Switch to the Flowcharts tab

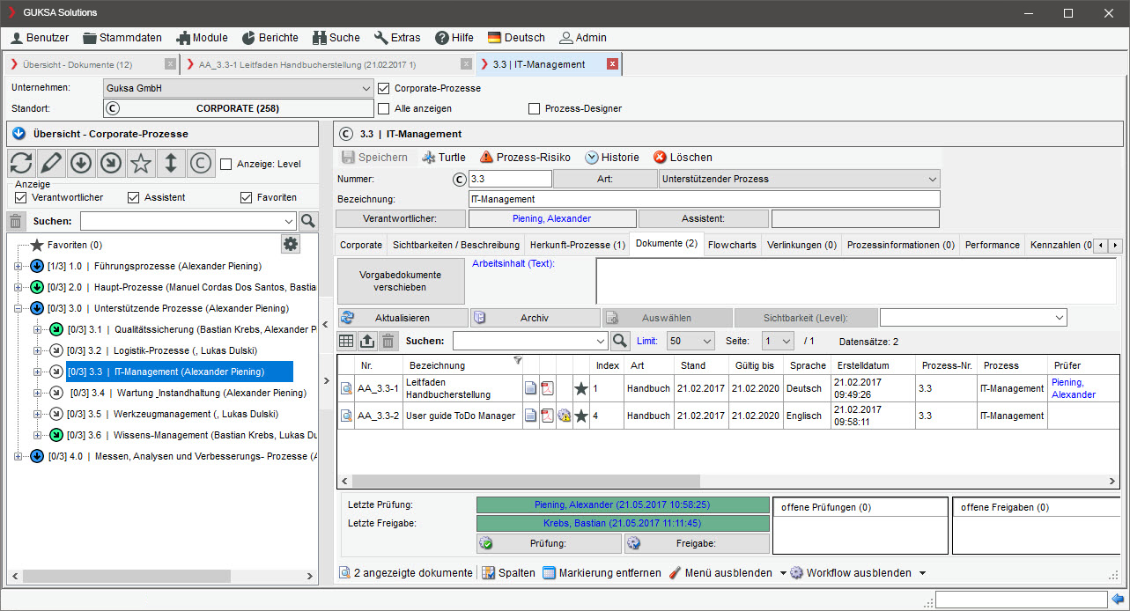(x=731, y=245)
